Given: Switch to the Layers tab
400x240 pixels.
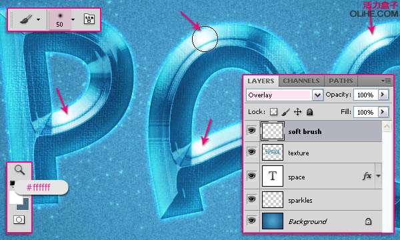Looking at the screenshot, I should [261, 81].
